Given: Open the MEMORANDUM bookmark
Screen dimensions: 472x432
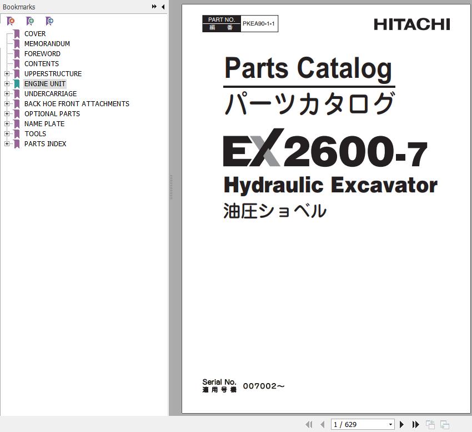Looking at the screenshot, I should 47,44.
